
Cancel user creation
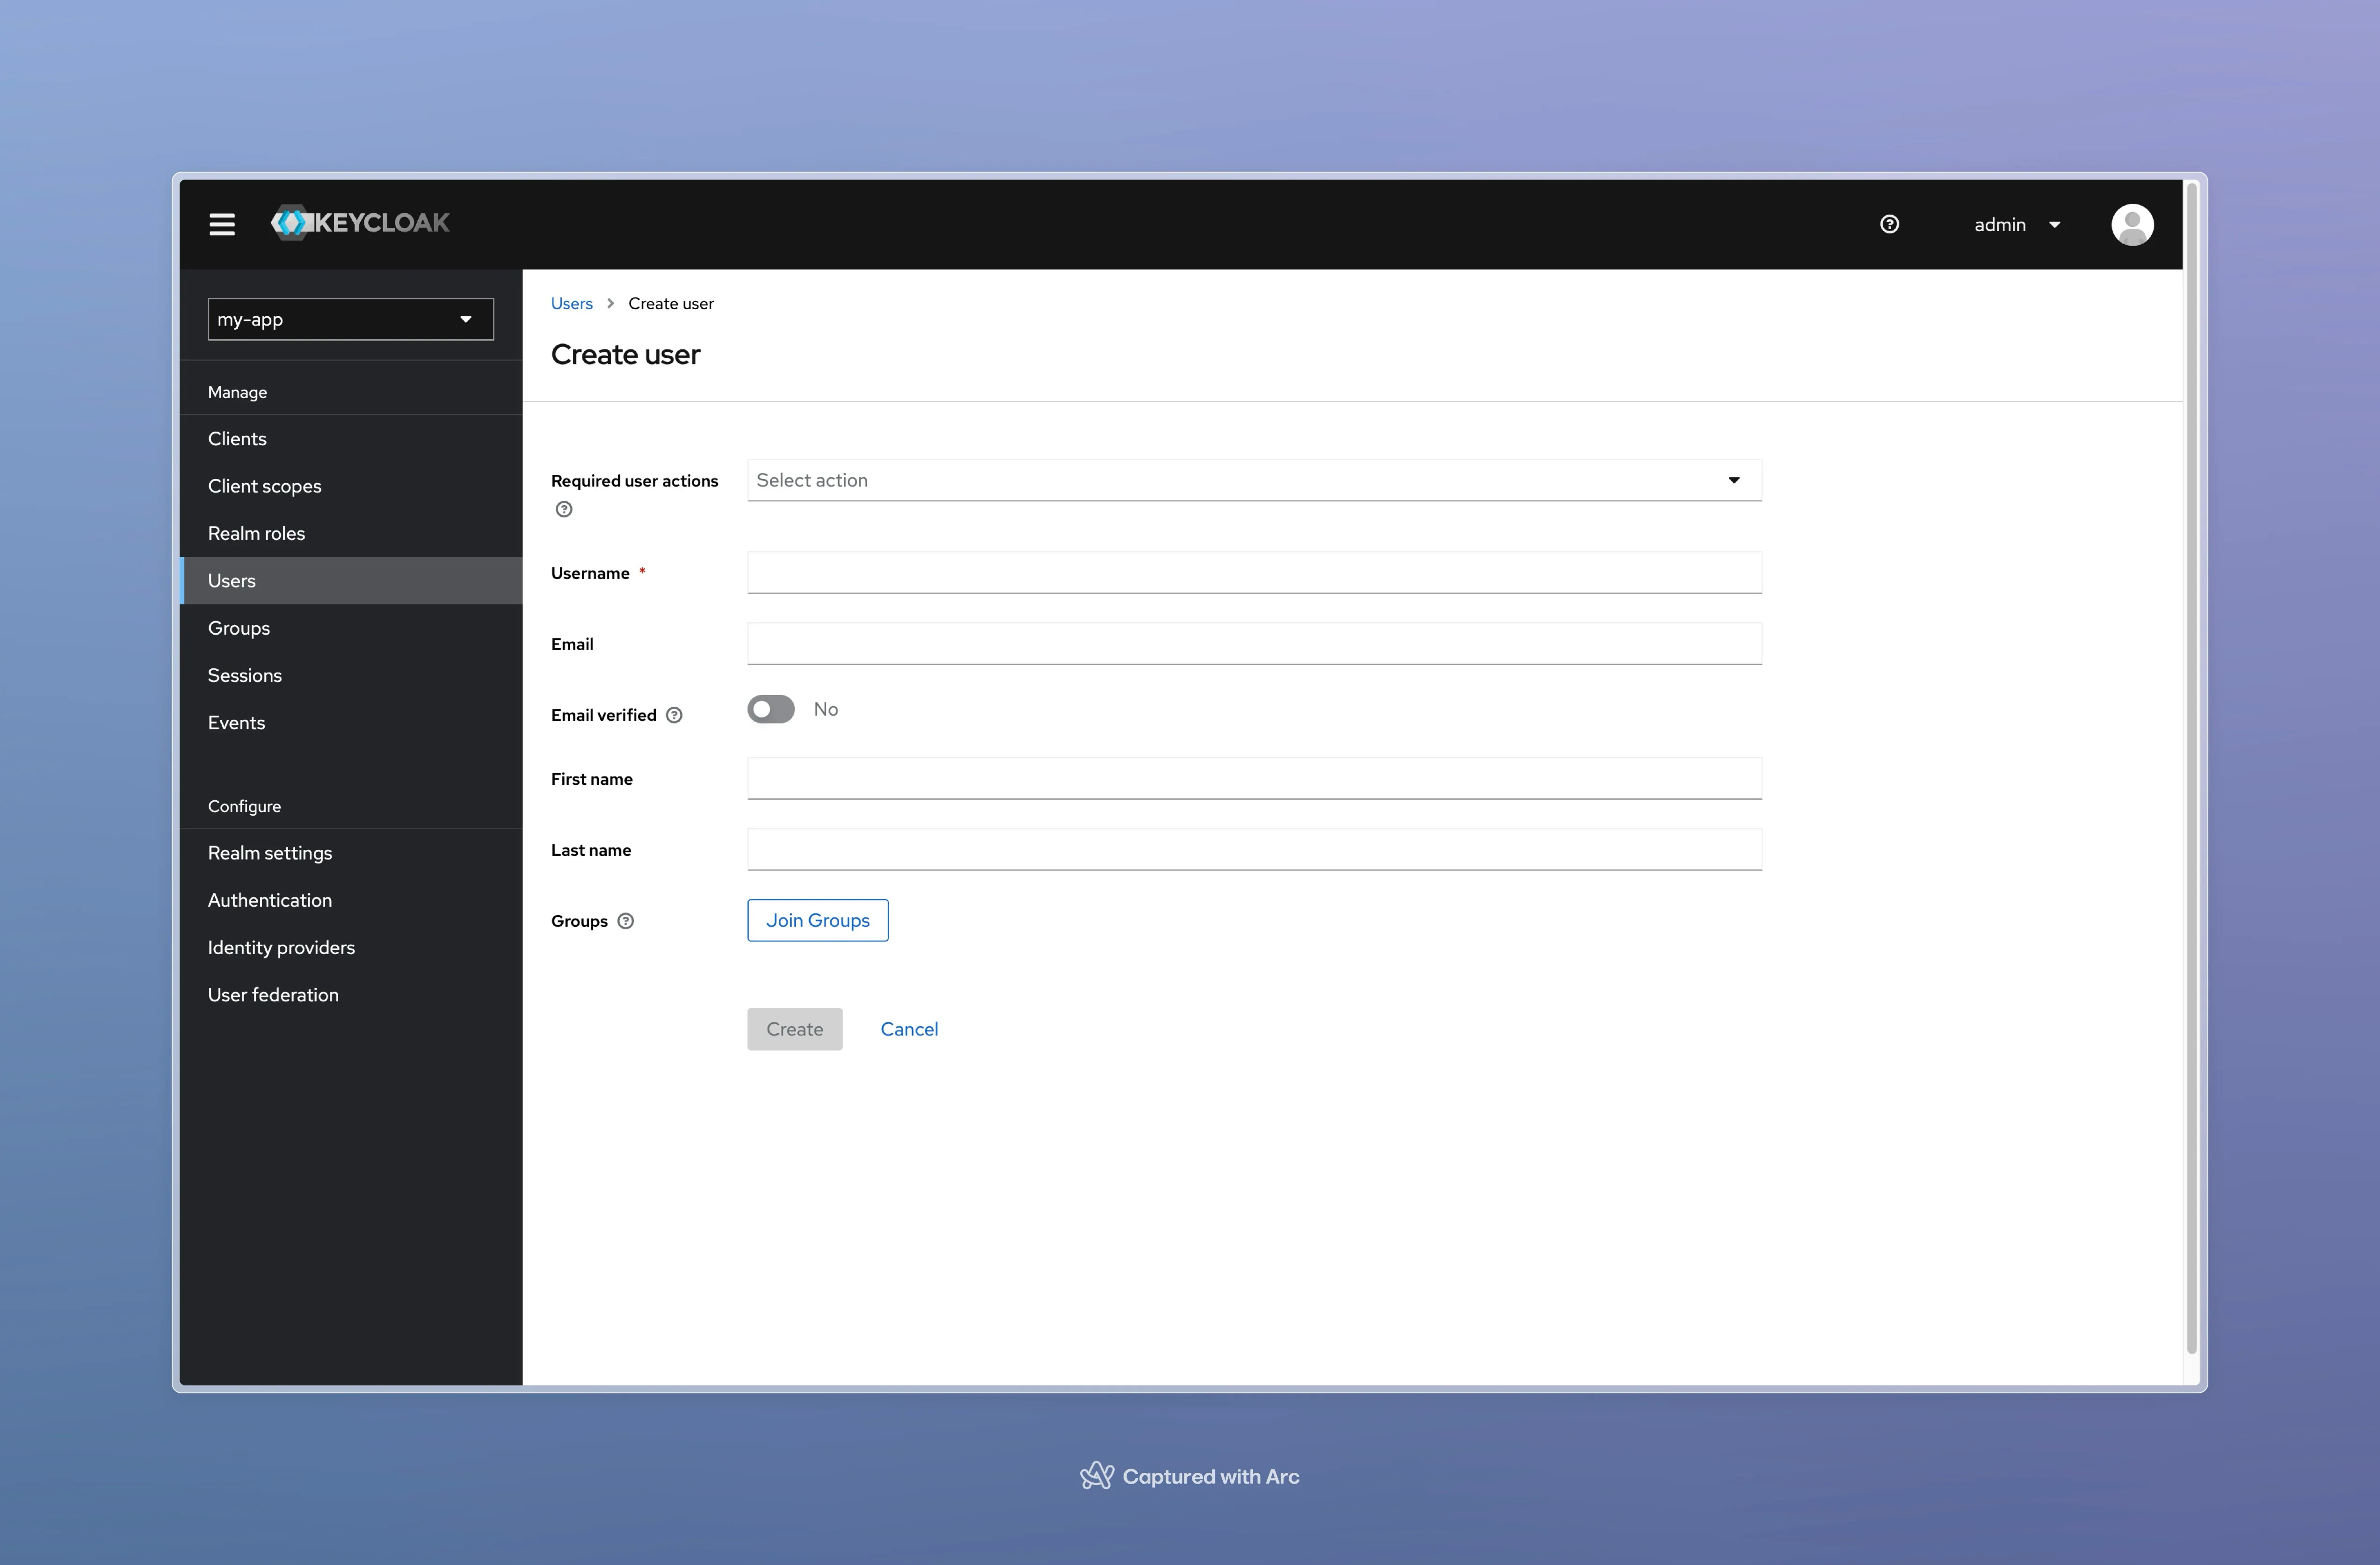[909, 1028]
